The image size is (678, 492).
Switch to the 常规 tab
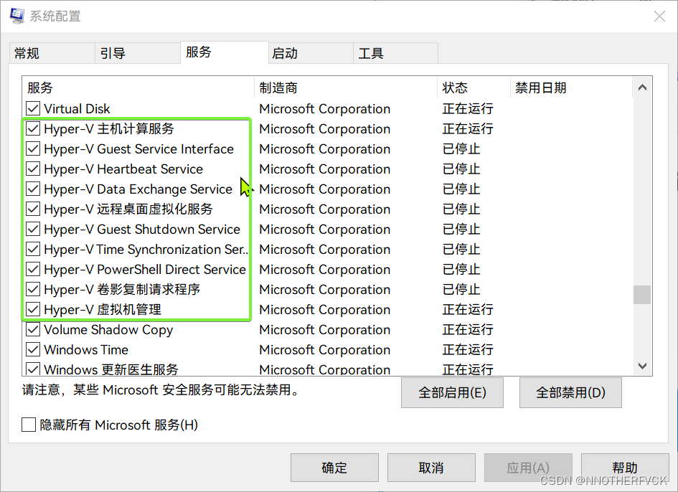tap(52, 53)
